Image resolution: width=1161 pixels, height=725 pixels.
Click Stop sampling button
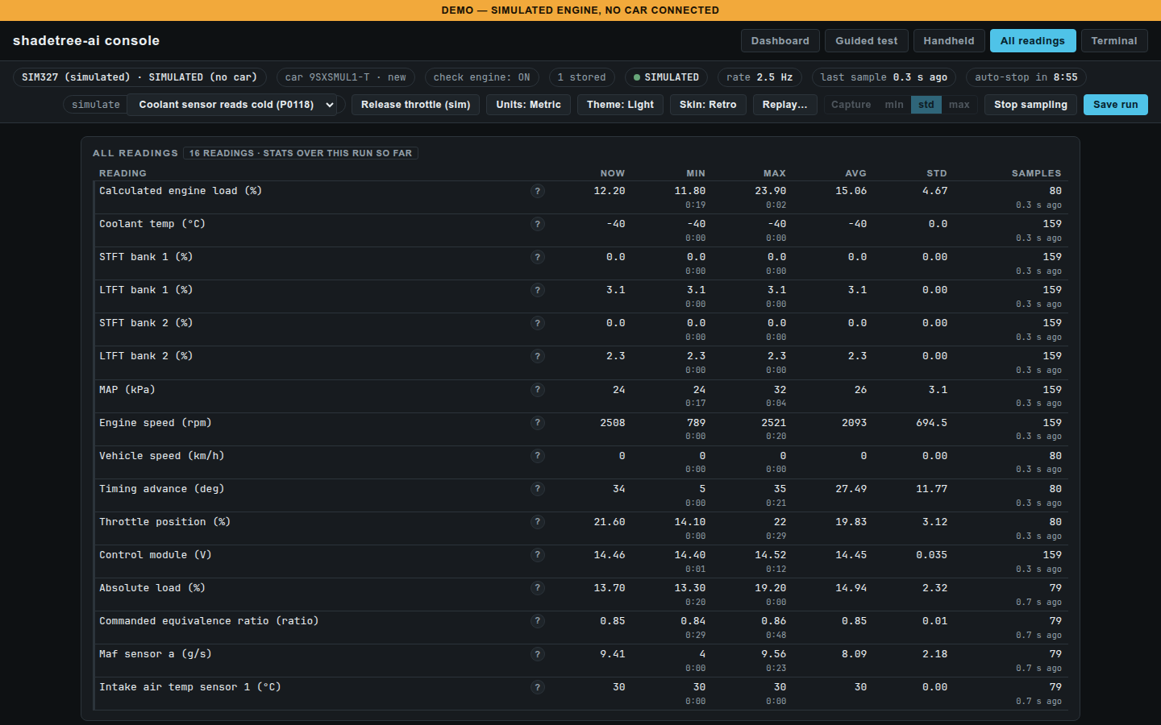(1030, 105)
